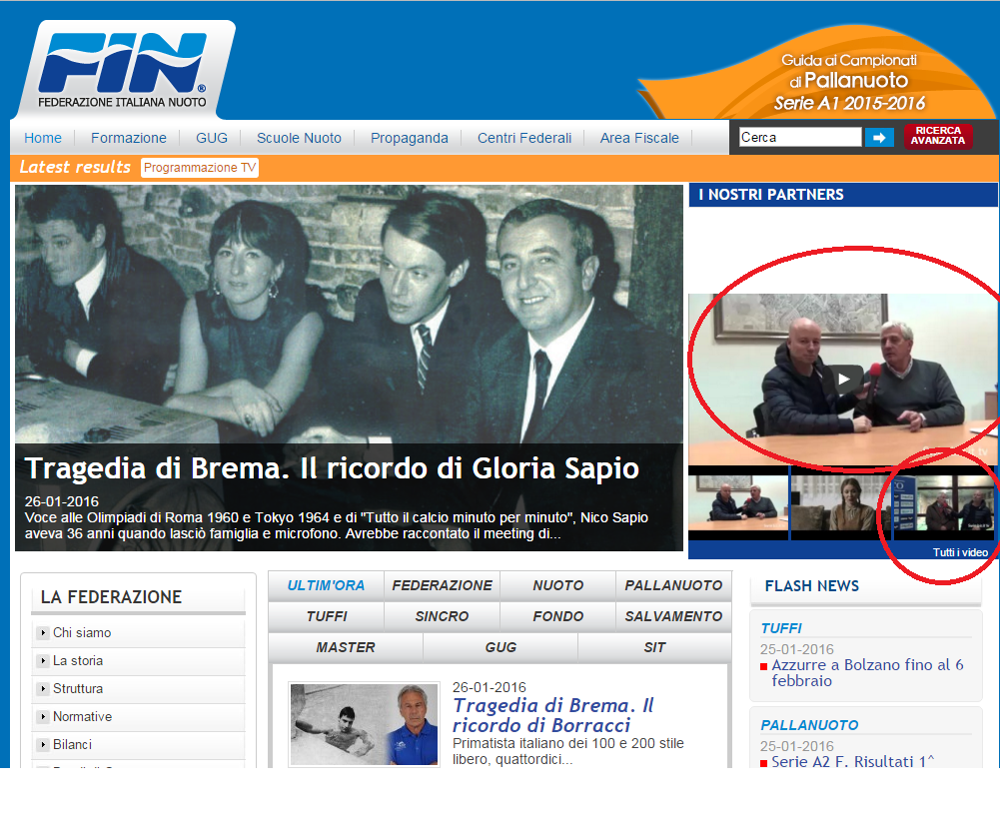Open TUFFI flash news category
The height and width of the screenshot is (818, 1000).
(781, 628)
